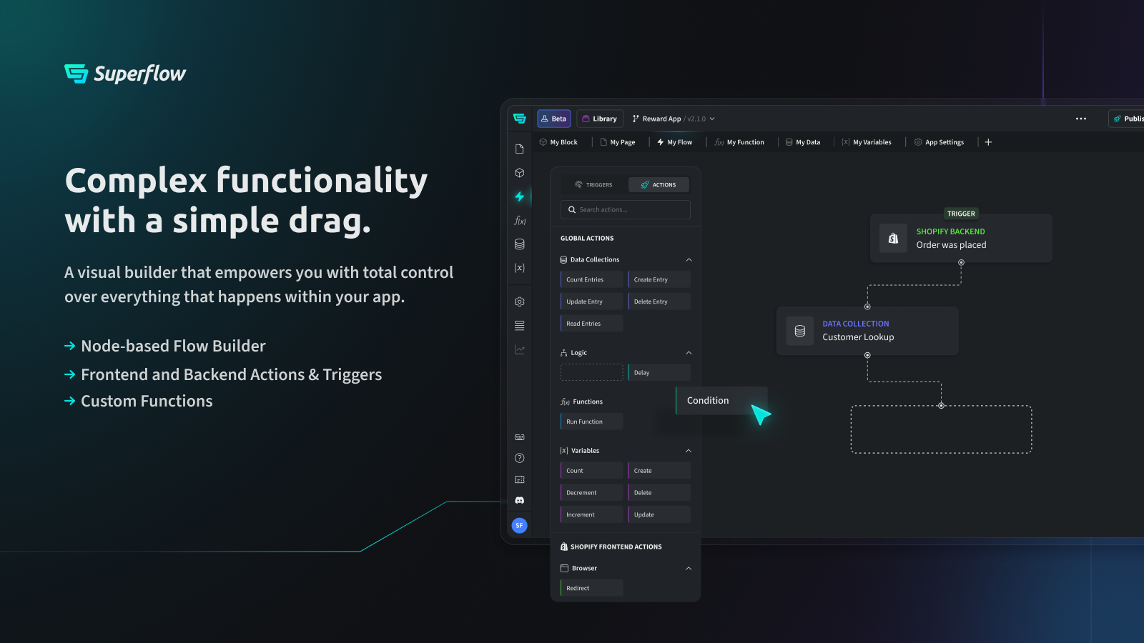This screenshot has width=1144, height=643.
Task: Select the Flow lightning icon in the sidebar
Action: point(520,196)
